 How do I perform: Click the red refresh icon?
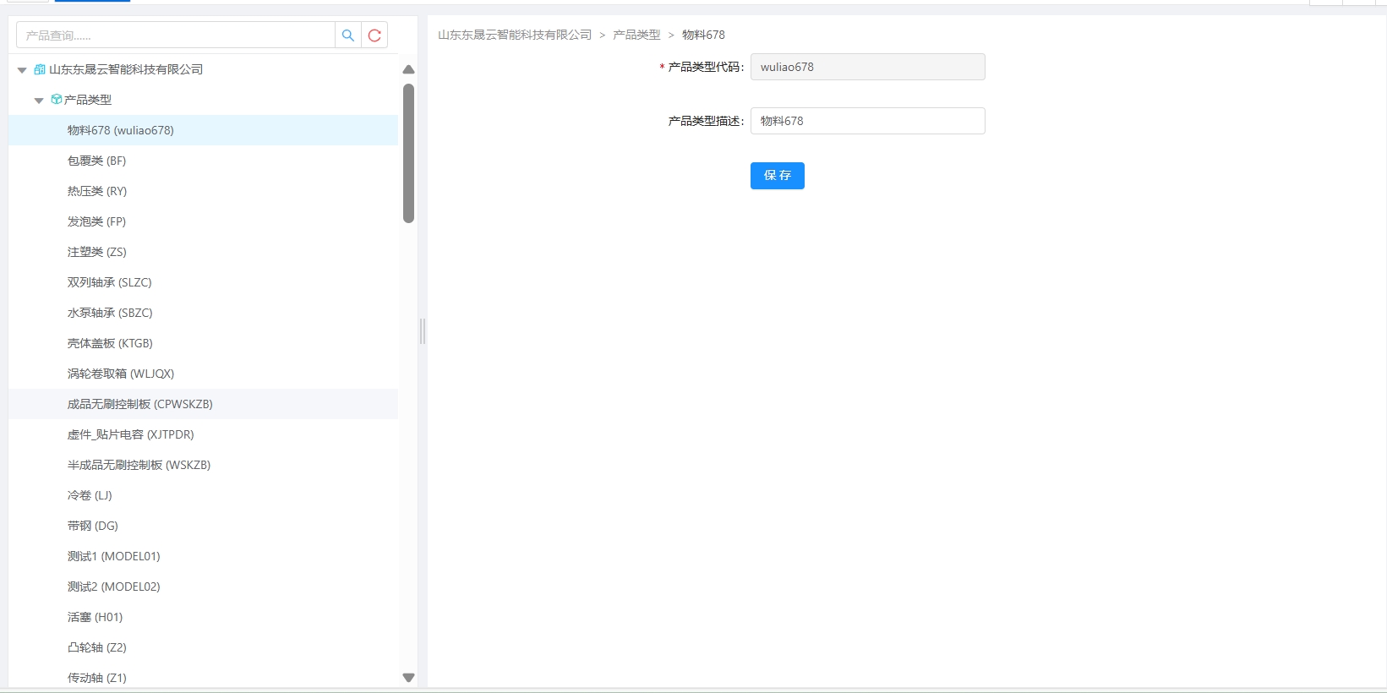(374, 35)
